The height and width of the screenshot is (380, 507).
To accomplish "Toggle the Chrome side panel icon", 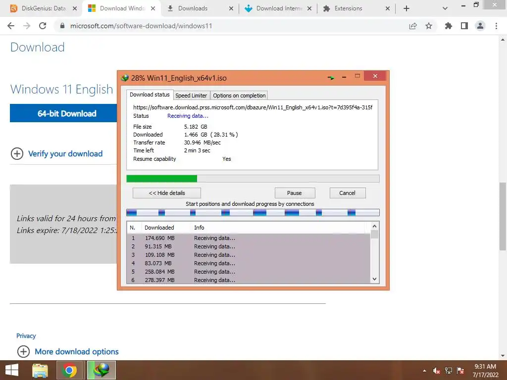I will click(x=464, y=26).
